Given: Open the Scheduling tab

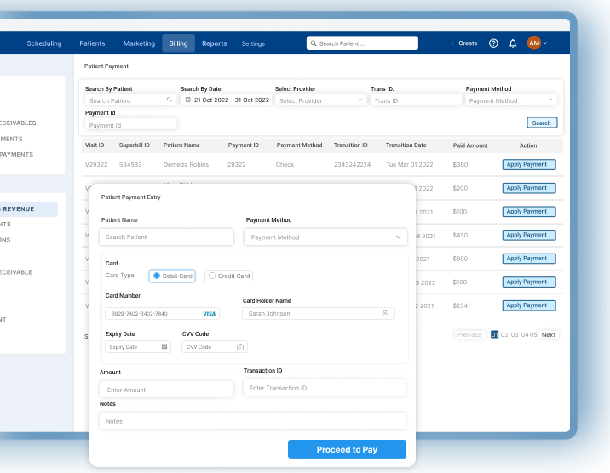Looking at the screenshot, I should [44, 43].
